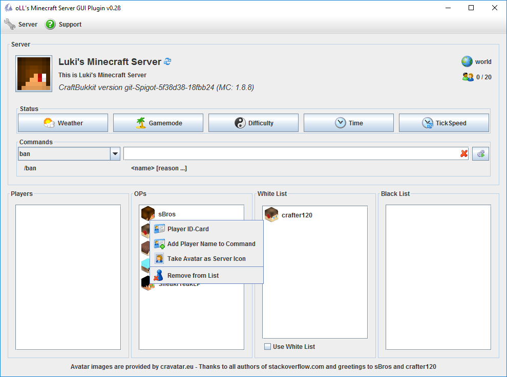
Task: Click the CraftBukkit version text
Action: [156, 87]
